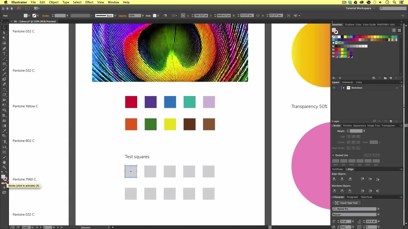The image size is (408, 229).
Task: Open font size 12 pt dropdown
Action: coord(353,221)
